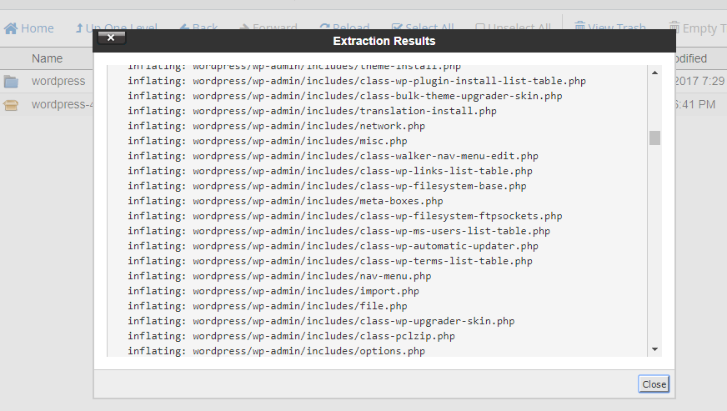Click the extraction results scrollbar thumb
Screen dimensions: 727x411
pyautogui.click(x=654, y=138)
